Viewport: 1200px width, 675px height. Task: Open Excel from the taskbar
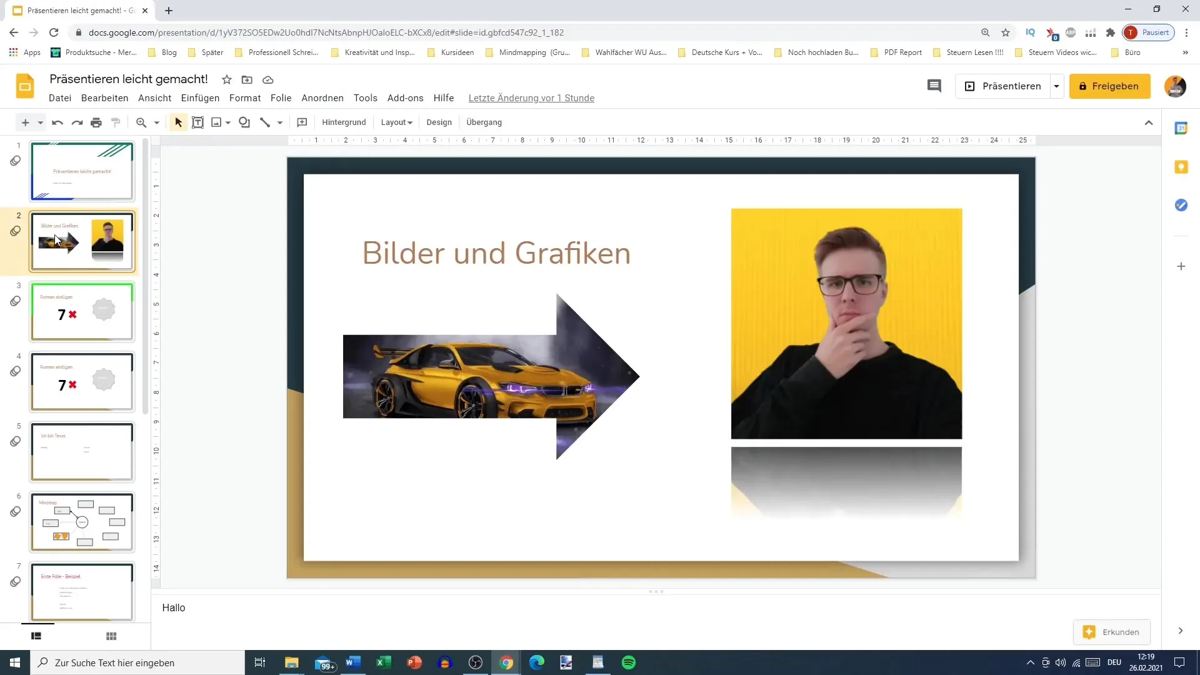(x=383, y=662)
